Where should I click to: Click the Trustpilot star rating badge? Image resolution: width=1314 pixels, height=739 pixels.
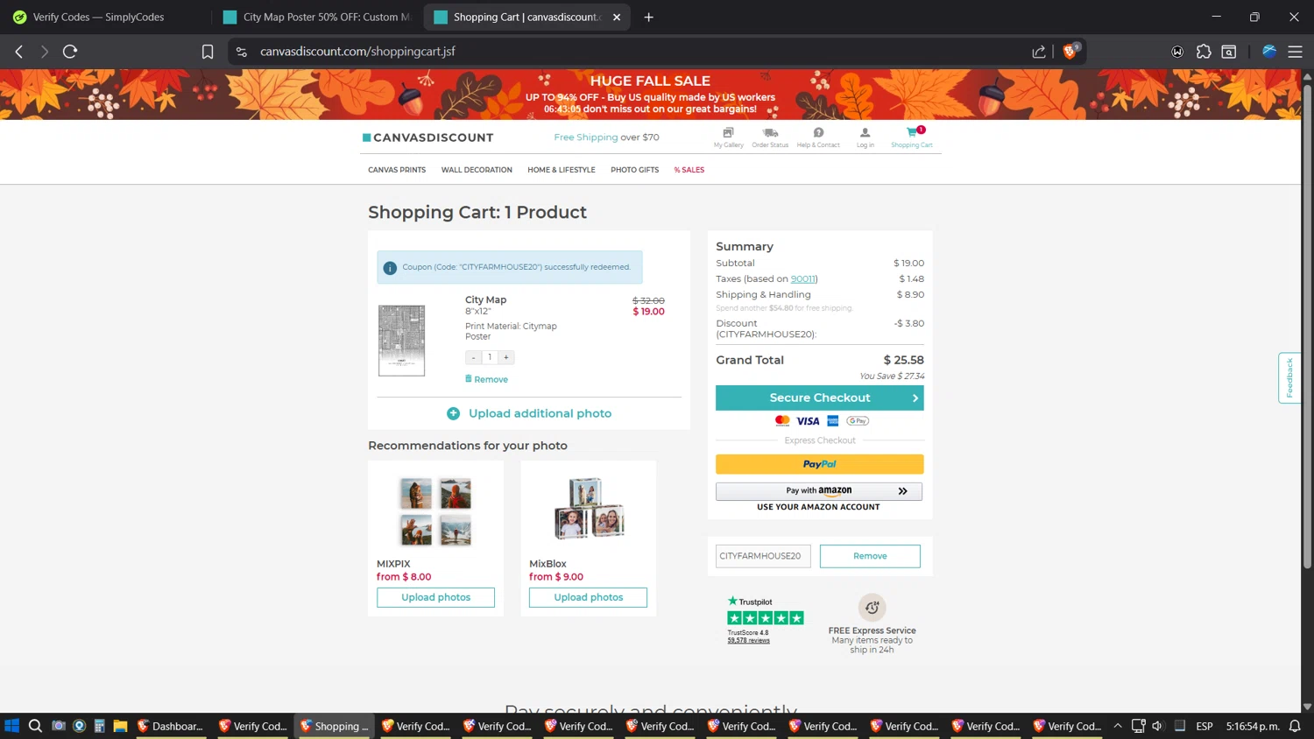click(766, 618)
